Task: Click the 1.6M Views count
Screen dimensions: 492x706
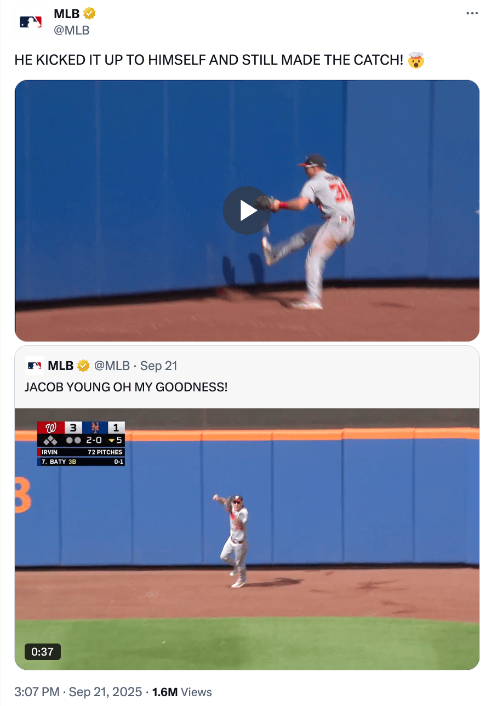Action: pos(182,692)
